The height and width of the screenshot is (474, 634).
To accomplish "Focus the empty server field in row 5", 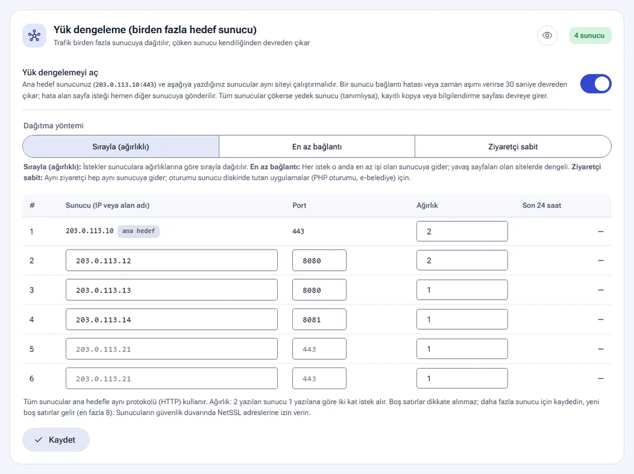I will pyautogui.click(x=171, y=349).
